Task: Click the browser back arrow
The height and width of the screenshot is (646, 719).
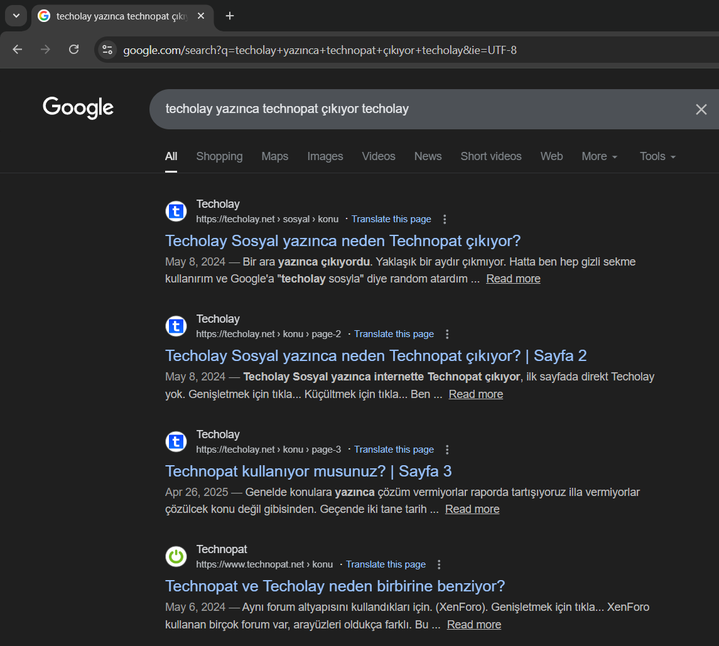Action: pos(18,50)
